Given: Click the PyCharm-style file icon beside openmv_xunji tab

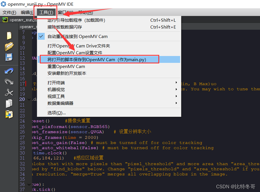Looking at the screenshot, I should click(5, 20).
